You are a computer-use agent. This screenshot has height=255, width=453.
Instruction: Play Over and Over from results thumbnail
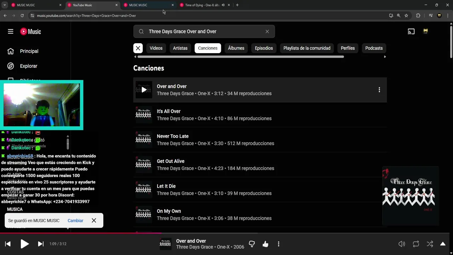coord(144,90)
